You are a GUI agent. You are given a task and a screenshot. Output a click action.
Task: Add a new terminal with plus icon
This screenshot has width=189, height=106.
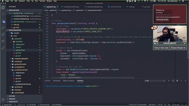[x=169, y=81]
